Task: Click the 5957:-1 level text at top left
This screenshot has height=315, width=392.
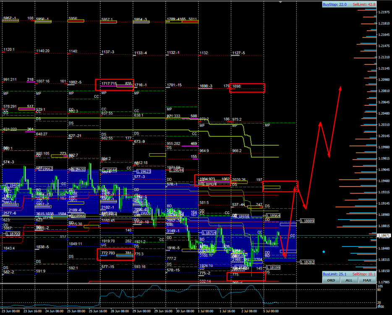Action: pos(10,18)
